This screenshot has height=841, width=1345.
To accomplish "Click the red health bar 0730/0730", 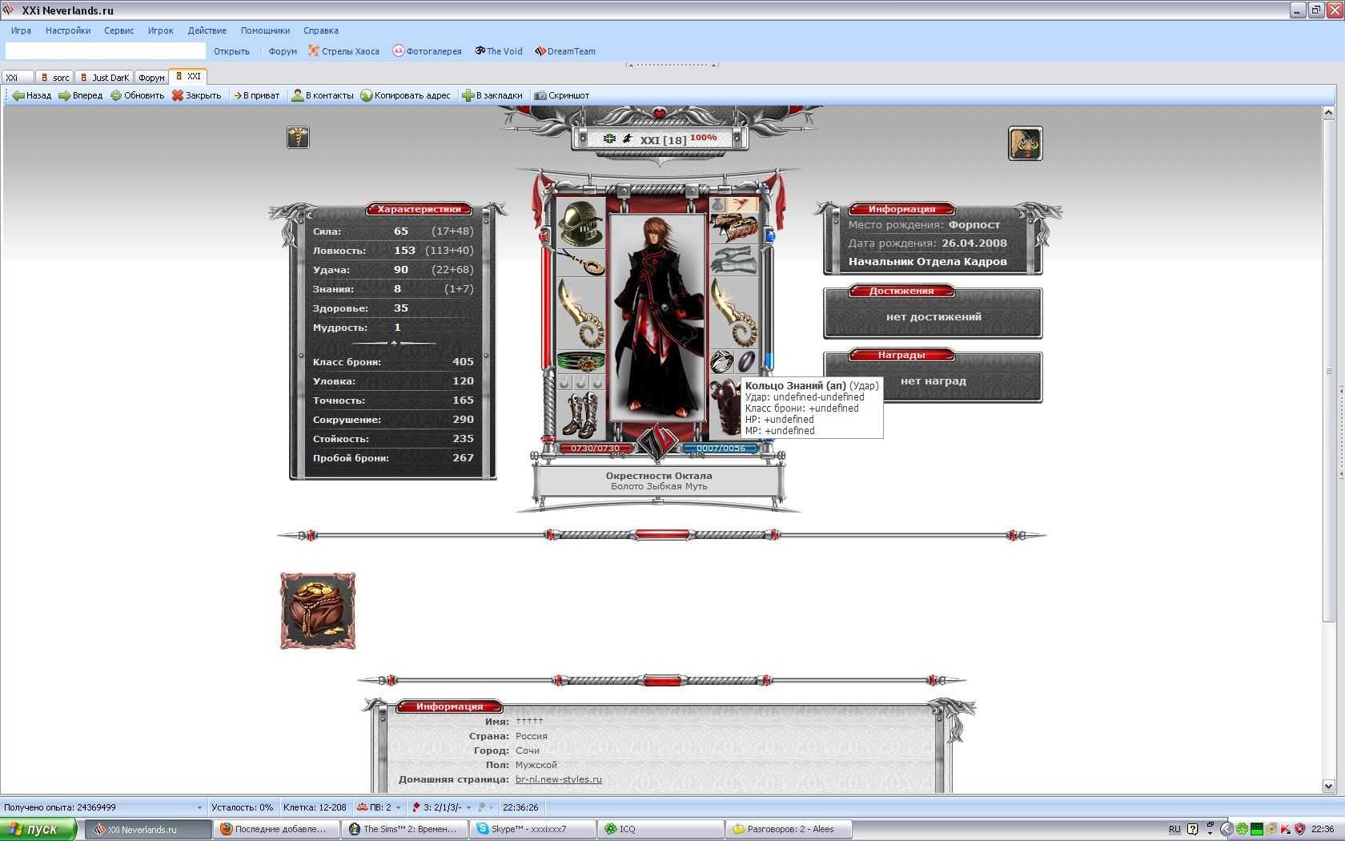I will coord(594,449).
